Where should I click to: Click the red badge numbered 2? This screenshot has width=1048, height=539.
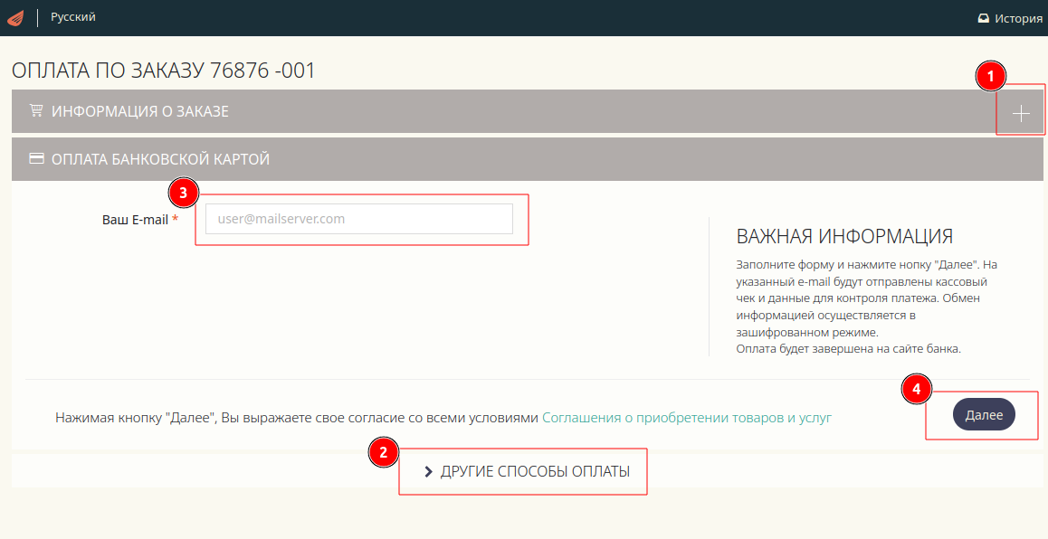[384, 453]
